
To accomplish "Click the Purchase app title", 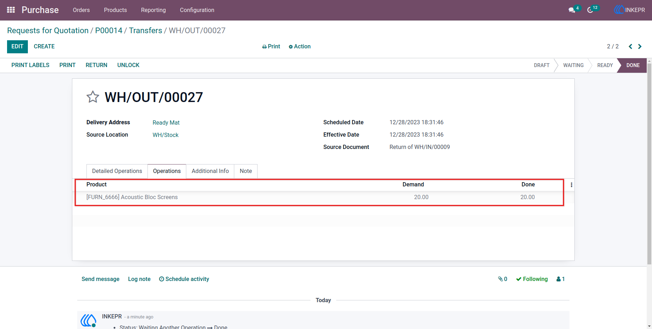I will 40,10.
